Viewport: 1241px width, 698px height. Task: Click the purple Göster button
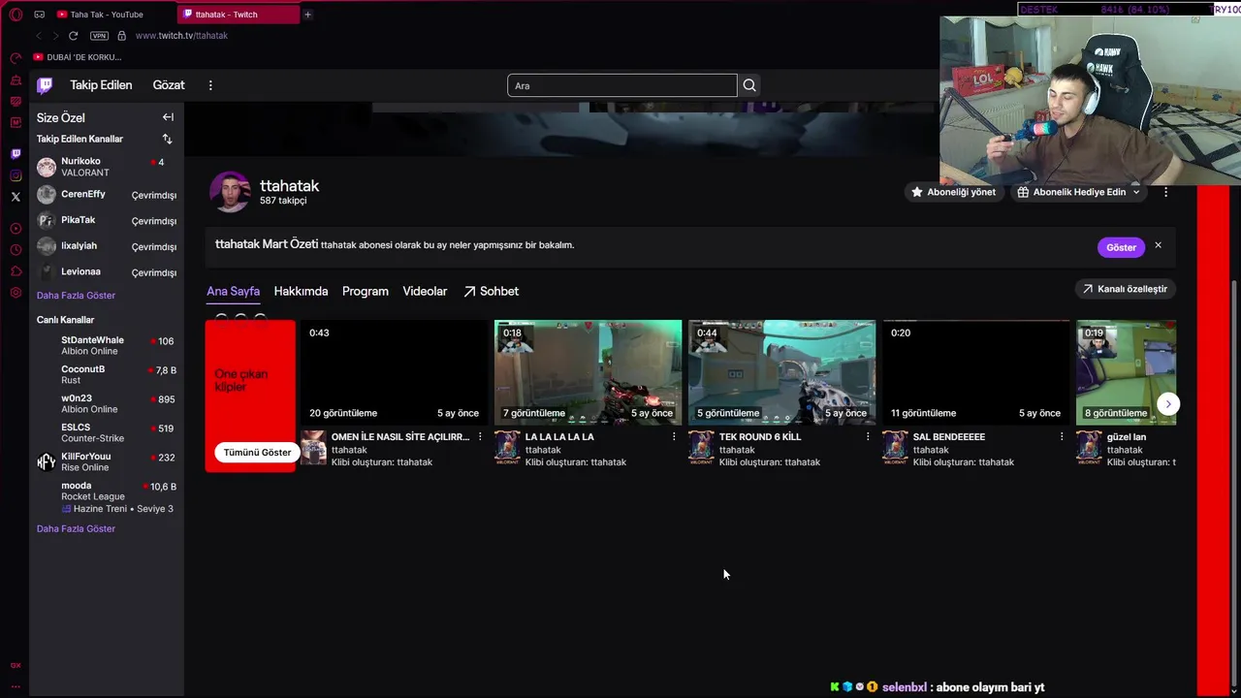[x=1121, y=247]
